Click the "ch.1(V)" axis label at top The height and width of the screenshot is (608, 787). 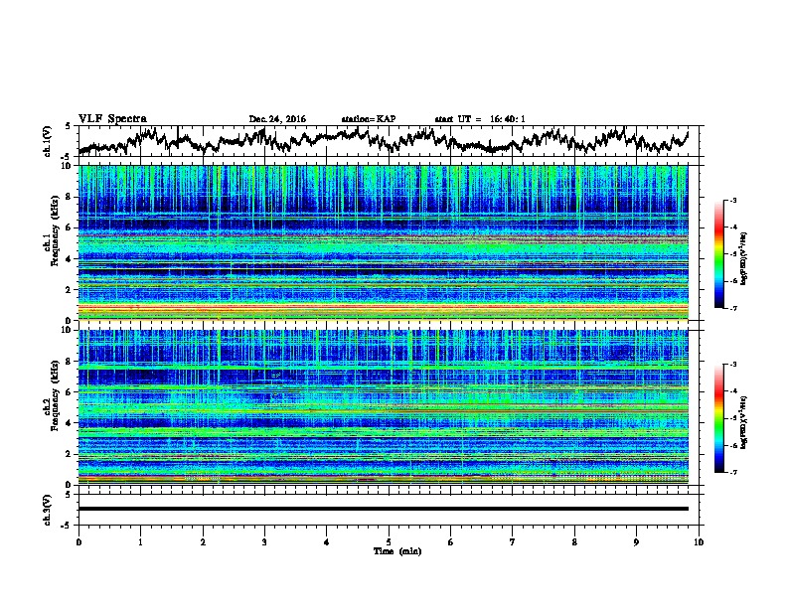pyautogui.click(x=48, y=141)
